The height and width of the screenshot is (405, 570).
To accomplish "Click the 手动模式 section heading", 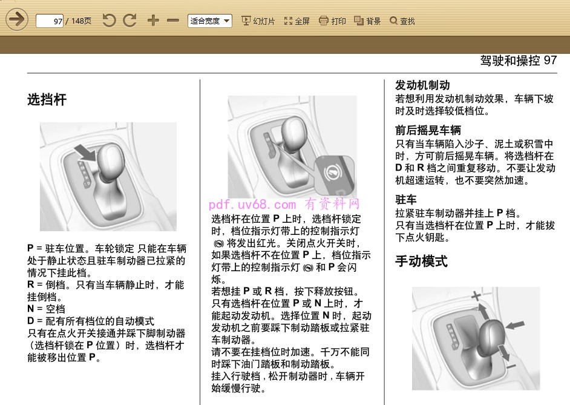I will tap(421, 262).
